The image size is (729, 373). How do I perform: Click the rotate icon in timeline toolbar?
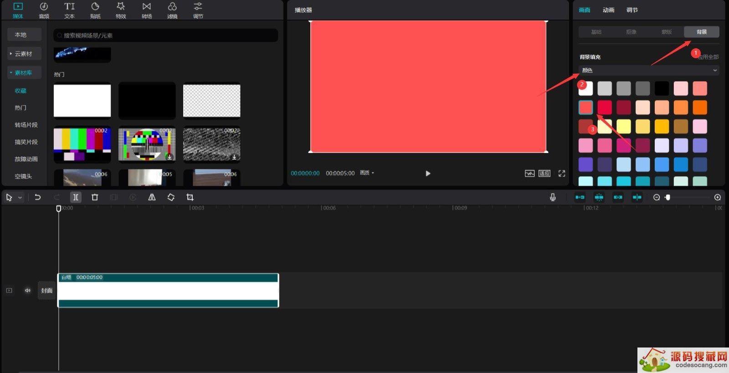coord(171,197)
